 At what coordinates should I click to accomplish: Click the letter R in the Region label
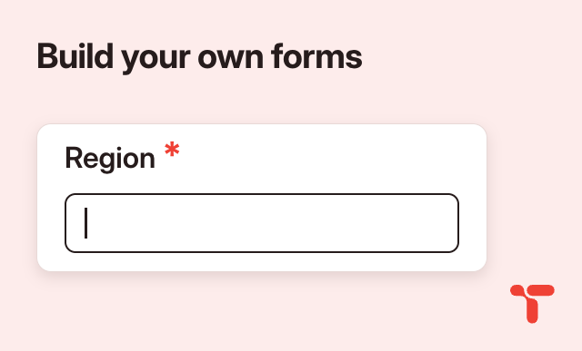point(73,157)
